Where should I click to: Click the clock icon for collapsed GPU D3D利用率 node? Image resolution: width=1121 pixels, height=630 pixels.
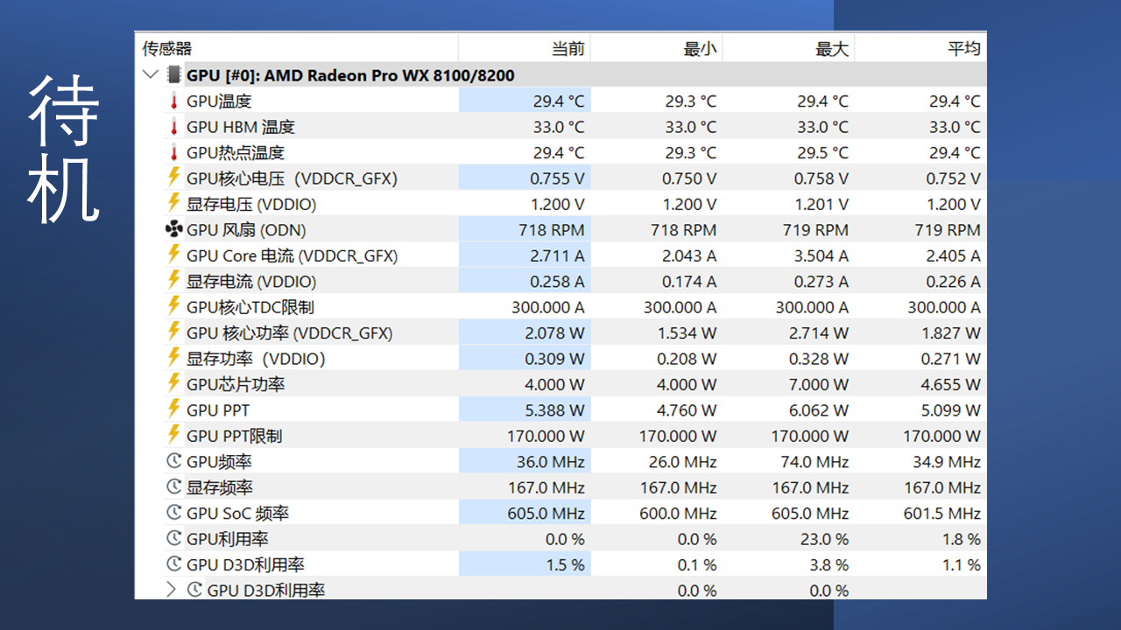(x=194, y=590)
